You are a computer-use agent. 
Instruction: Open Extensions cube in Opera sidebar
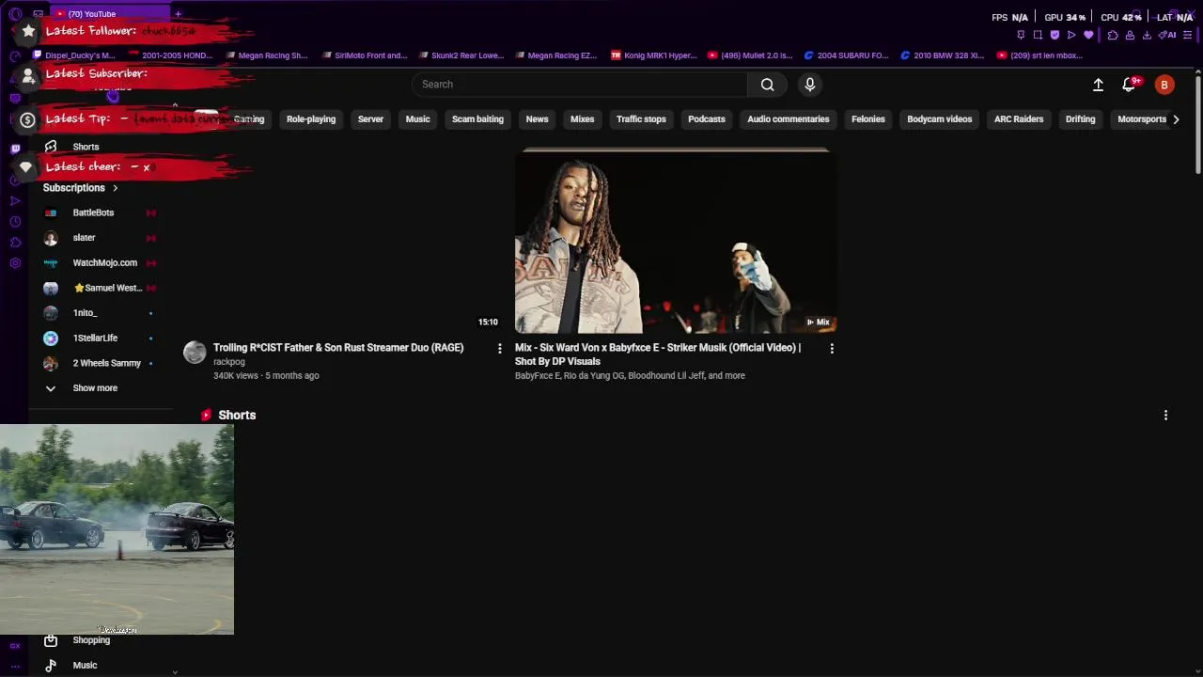pyautogui.click(x=15, y=243)
